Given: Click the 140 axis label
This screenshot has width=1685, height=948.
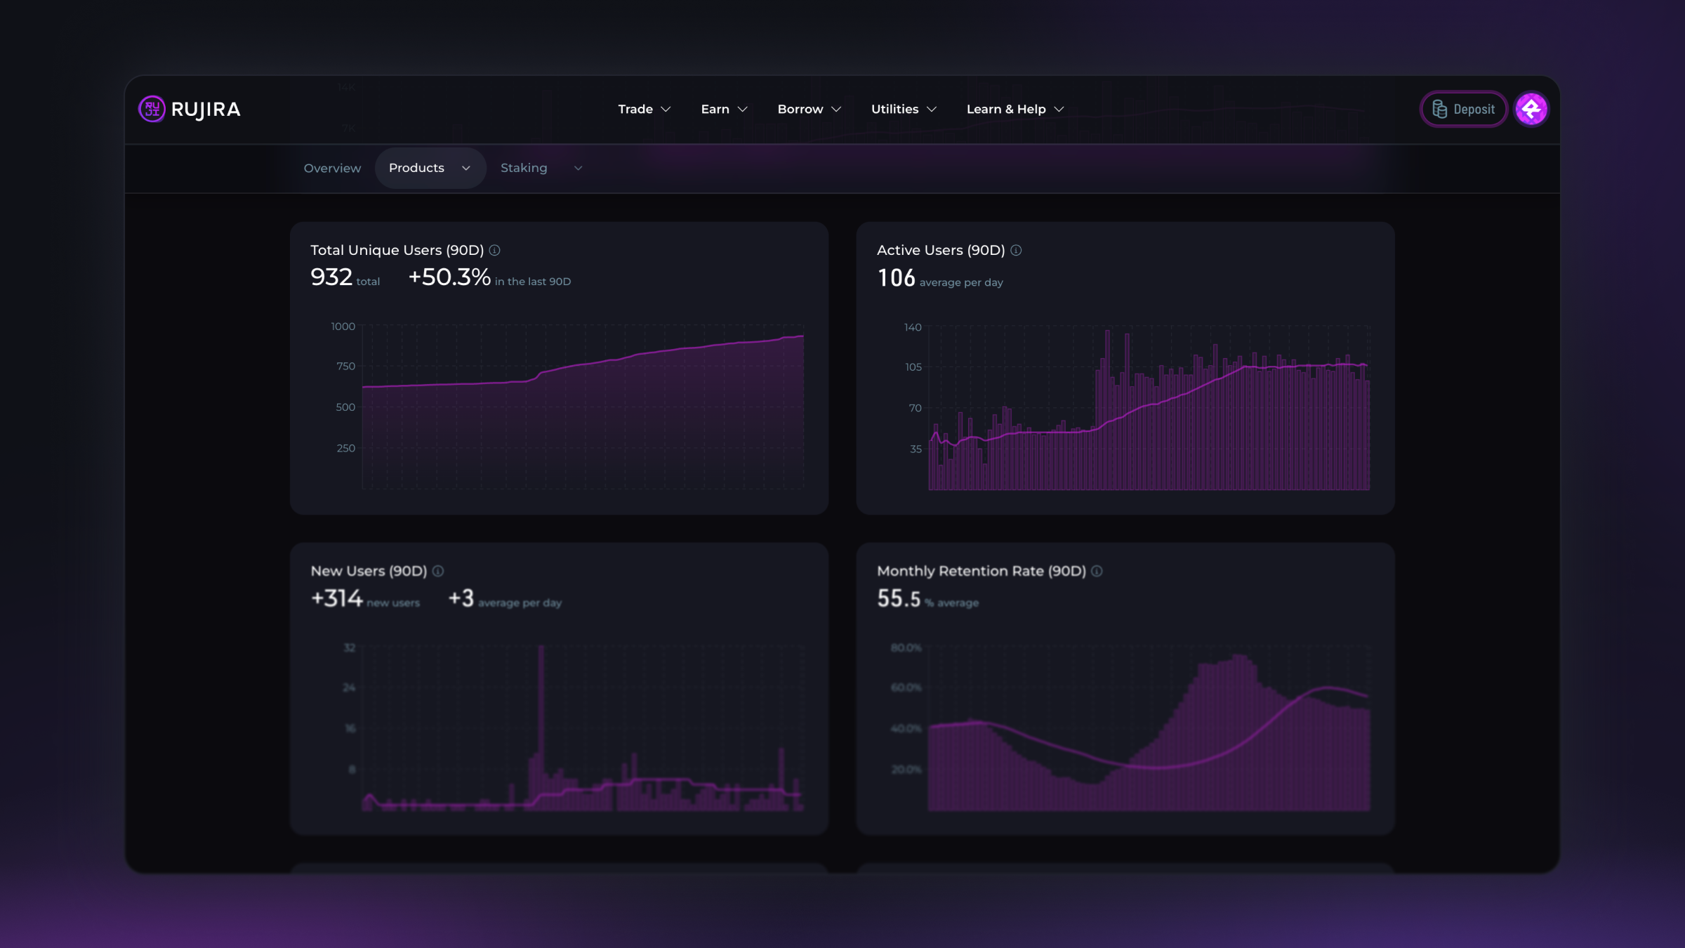Looking at the screenshot, I should coord(913,327).
